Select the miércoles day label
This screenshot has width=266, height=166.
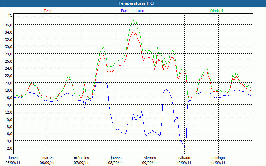pos(81,158)
